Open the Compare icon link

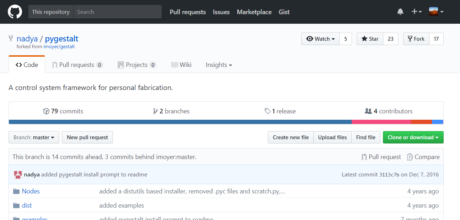(410, 157)
